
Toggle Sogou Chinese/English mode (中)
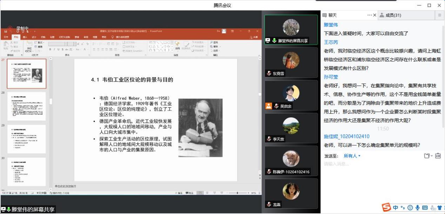tap(396, 208)
